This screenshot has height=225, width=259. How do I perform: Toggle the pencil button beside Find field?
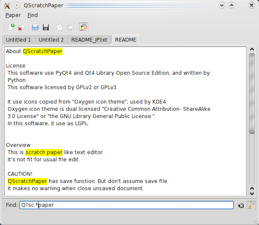(251, 205)
